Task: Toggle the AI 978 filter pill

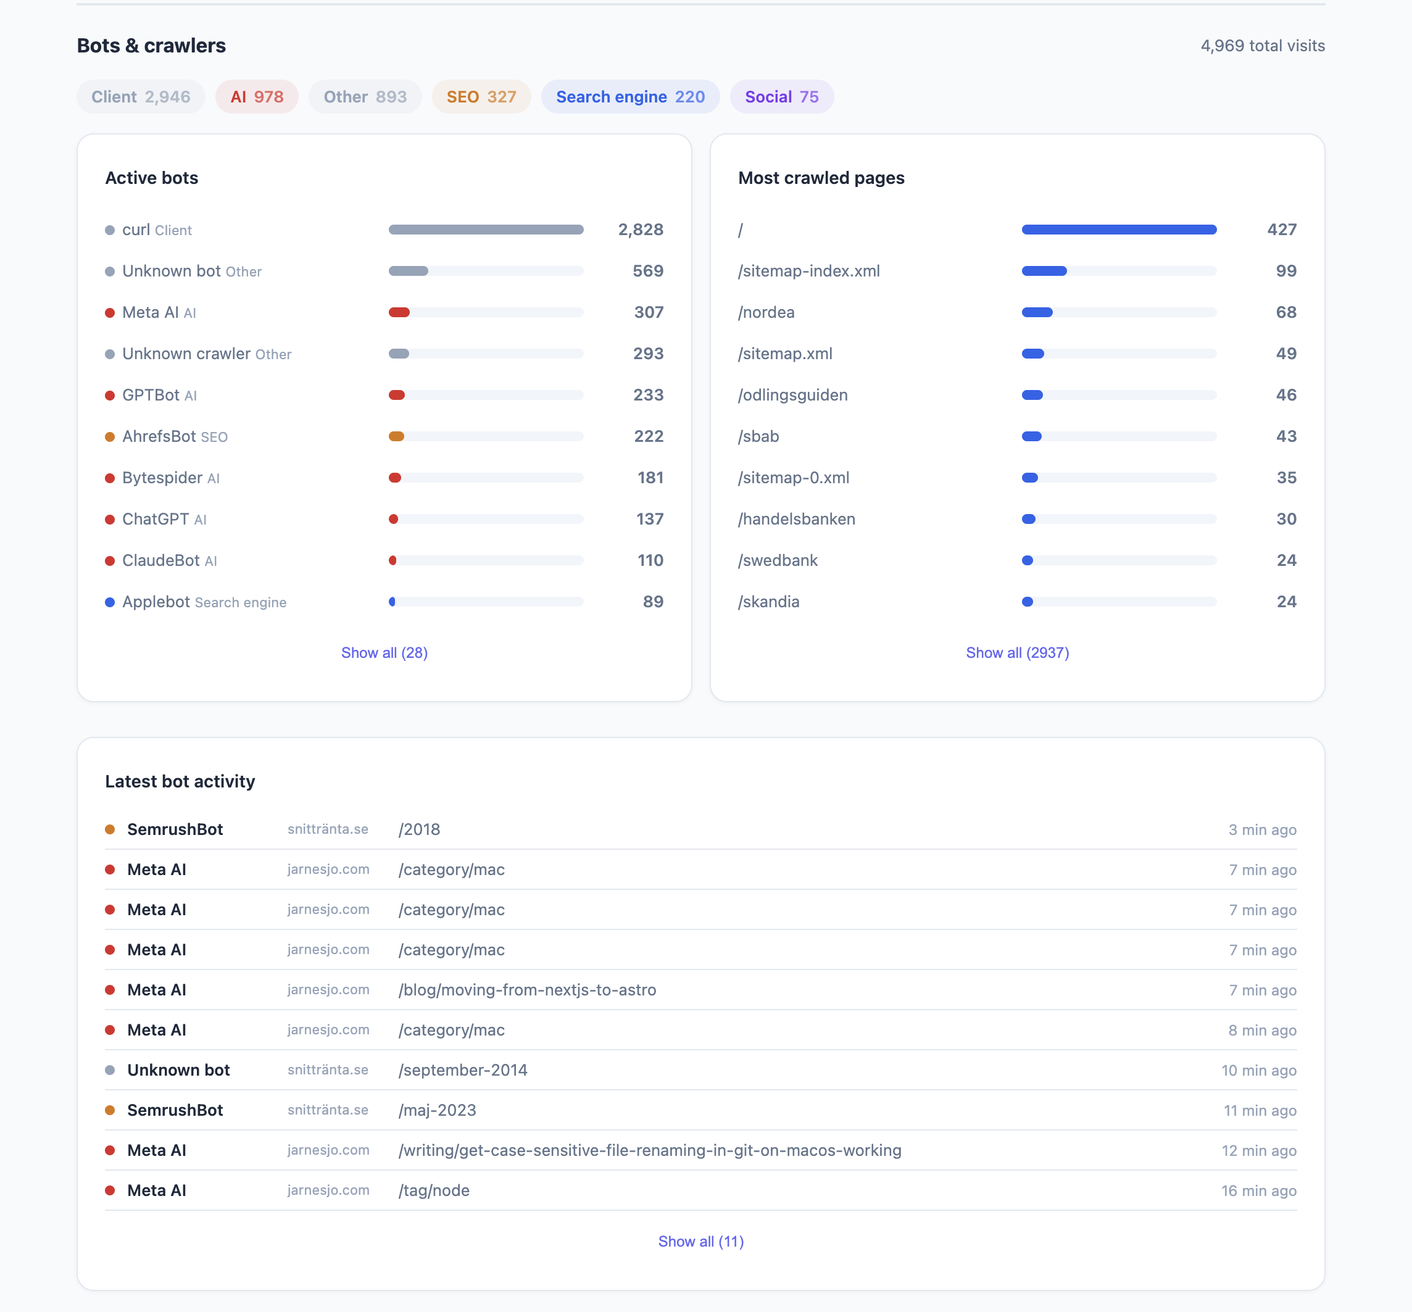Action: click(257, 96)
